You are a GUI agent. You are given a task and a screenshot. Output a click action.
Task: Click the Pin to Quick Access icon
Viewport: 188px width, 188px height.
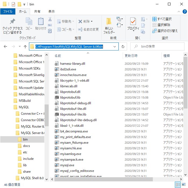[12, 22]
